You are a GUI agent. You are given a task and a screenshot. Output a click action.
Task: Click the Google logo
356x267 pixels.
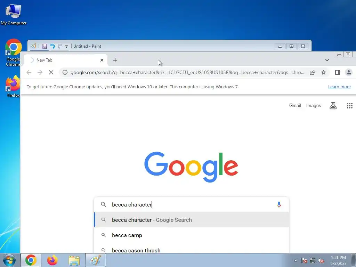pyautogui.click(x=191, y=167)
